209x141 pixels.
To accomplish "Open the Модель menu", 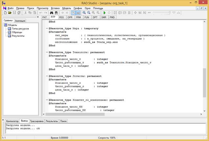I will pos(67,8).
